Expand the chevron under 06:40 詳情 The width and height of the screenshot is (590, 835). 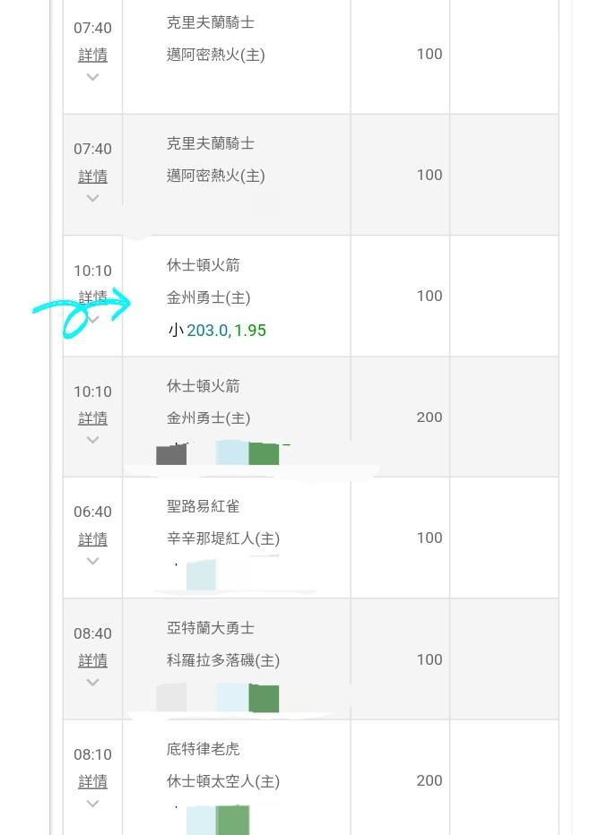tap(92, 561)
